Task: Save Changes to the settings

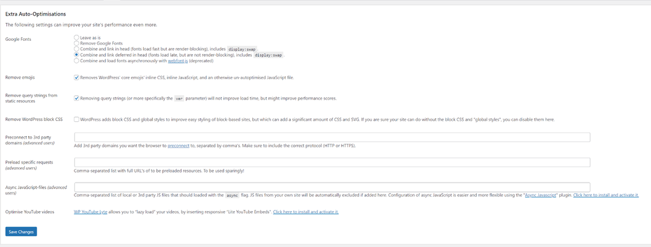Action: click(x=21, y=232)
